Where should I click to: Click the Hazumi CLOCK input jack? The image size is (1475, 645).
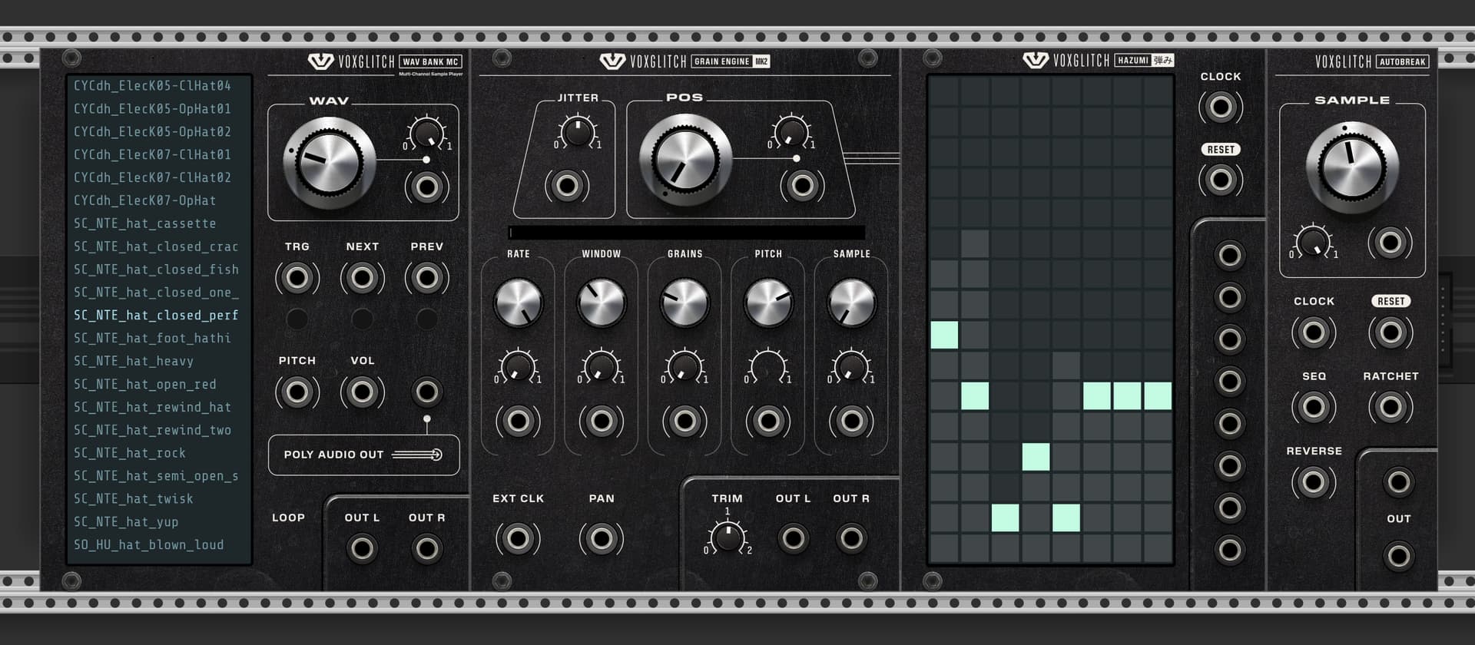coord(1221,107)
